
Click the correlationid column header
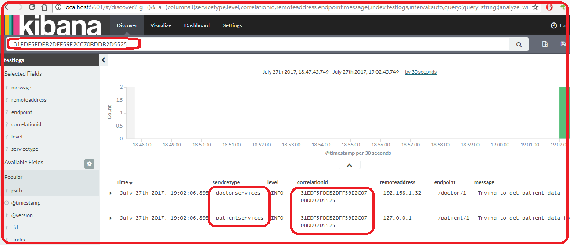tap(313, 182)
